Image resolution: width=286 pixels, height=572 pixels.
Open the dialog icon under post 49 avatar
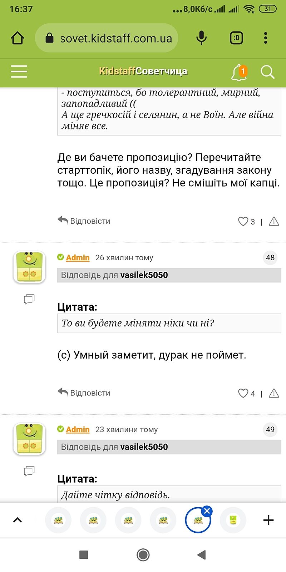tap(29, 471)
